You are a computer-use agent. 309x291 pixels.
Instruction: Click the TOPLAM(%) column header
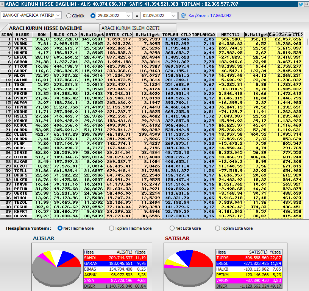click(x=204, y=35)
